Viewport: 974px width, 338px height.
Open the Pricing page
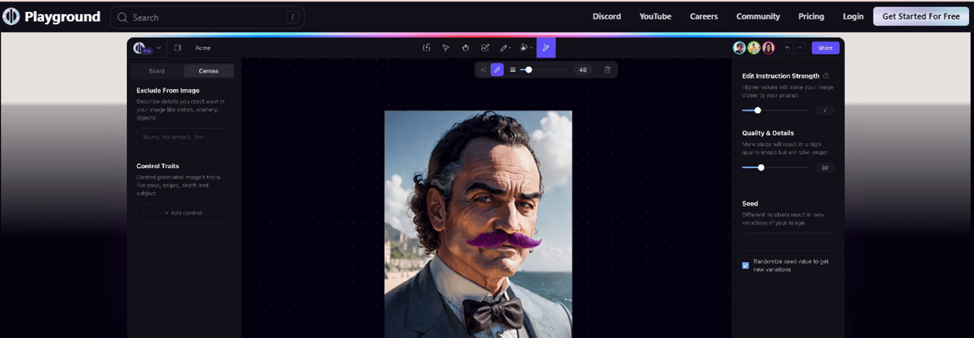click(811, 16)
